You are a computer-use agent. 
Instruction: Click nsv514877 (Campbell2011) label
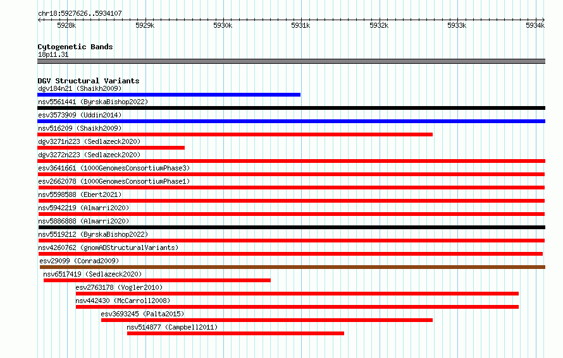(x=172, y=327)
